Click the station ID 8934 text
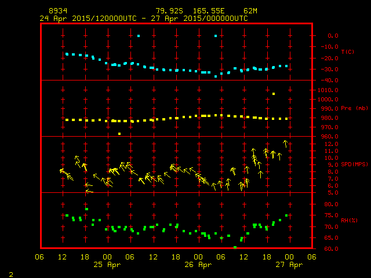The height and width of the screenshot is (278, 371). pyautogui.click(x=58, y=11)
